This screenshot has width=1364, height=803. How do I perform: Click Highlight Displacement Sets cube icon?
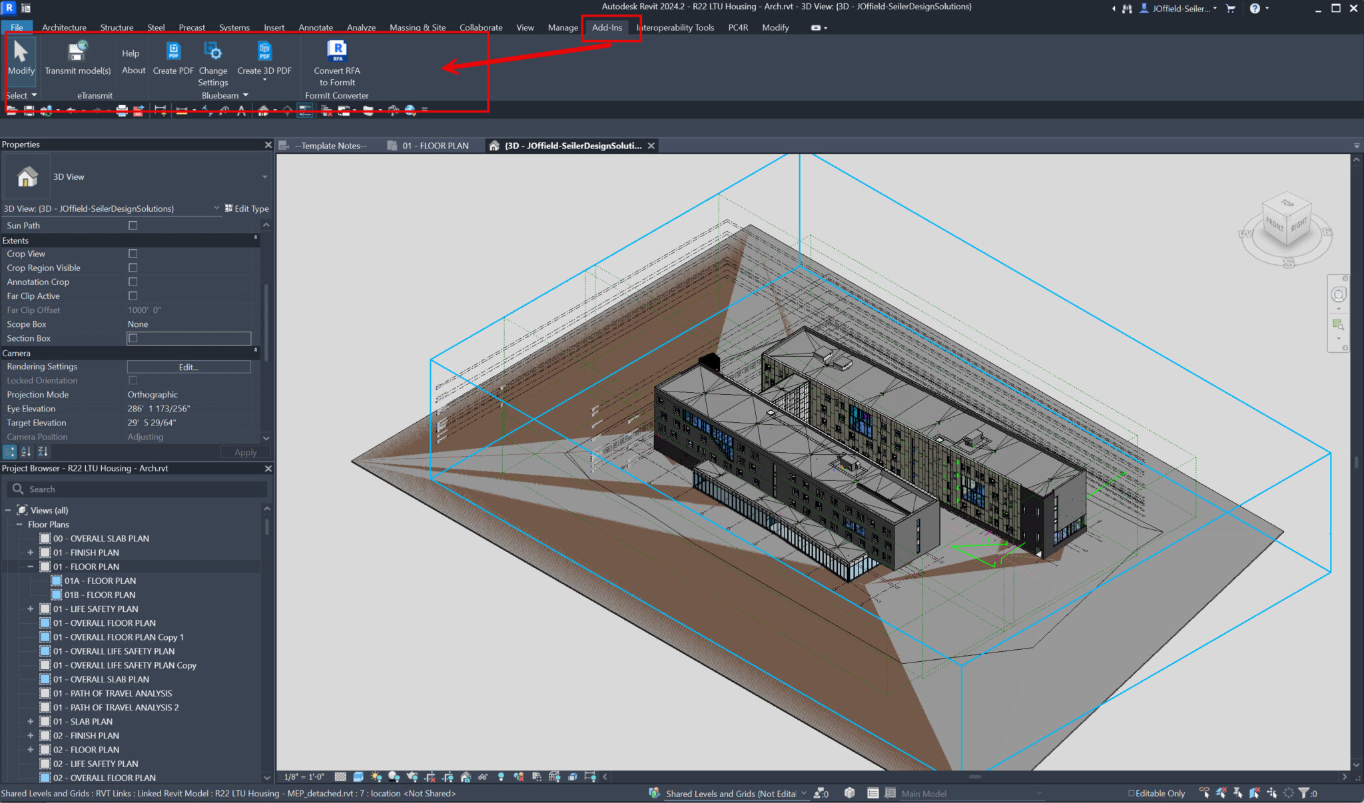click(572, 777)
